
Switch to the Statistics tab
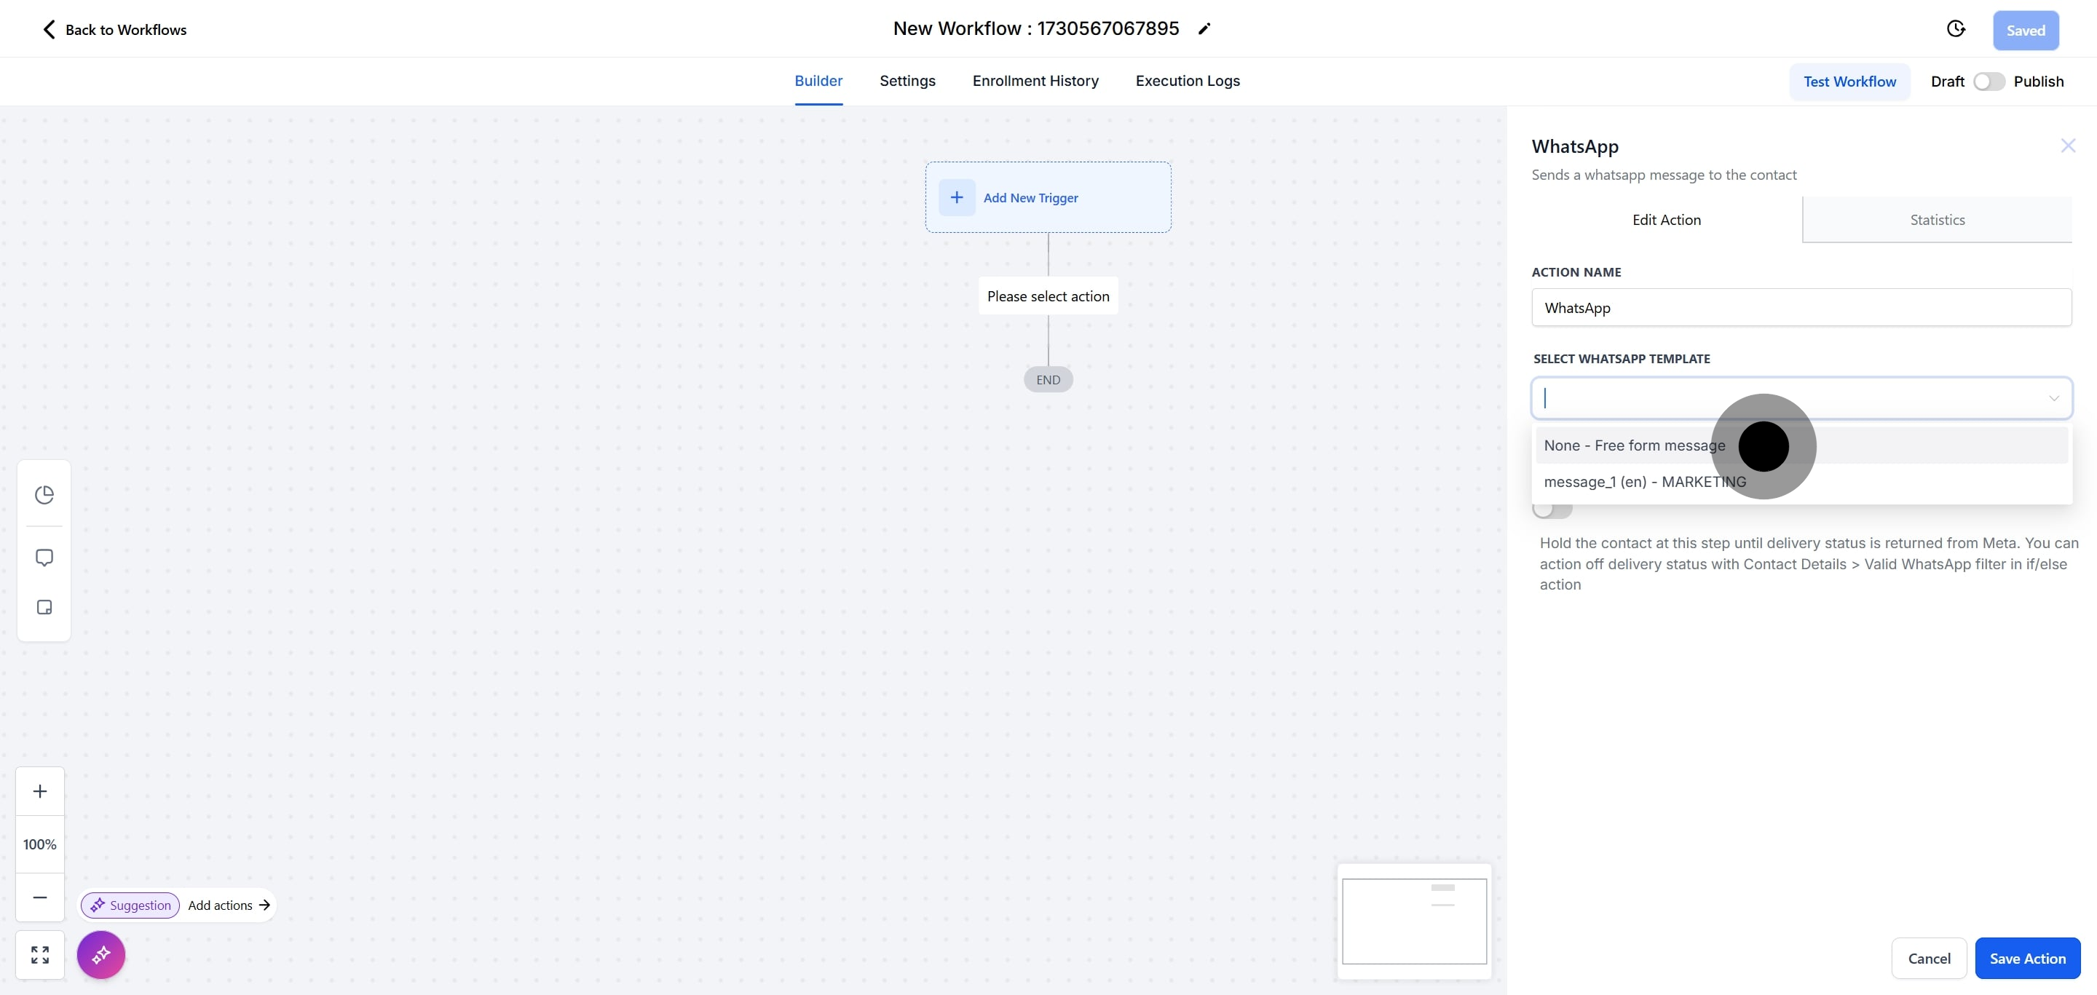tap(1938, 220)
